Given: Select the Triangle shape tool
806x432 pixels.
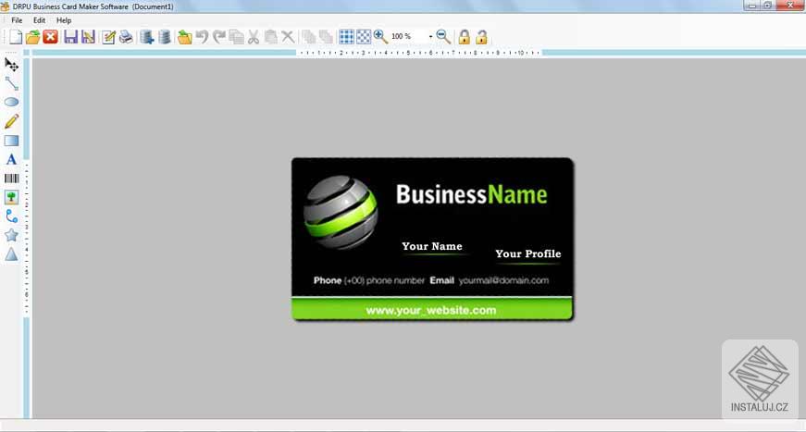Looking at the screenshot, I should pyautogui.click(x=11, y=254).
